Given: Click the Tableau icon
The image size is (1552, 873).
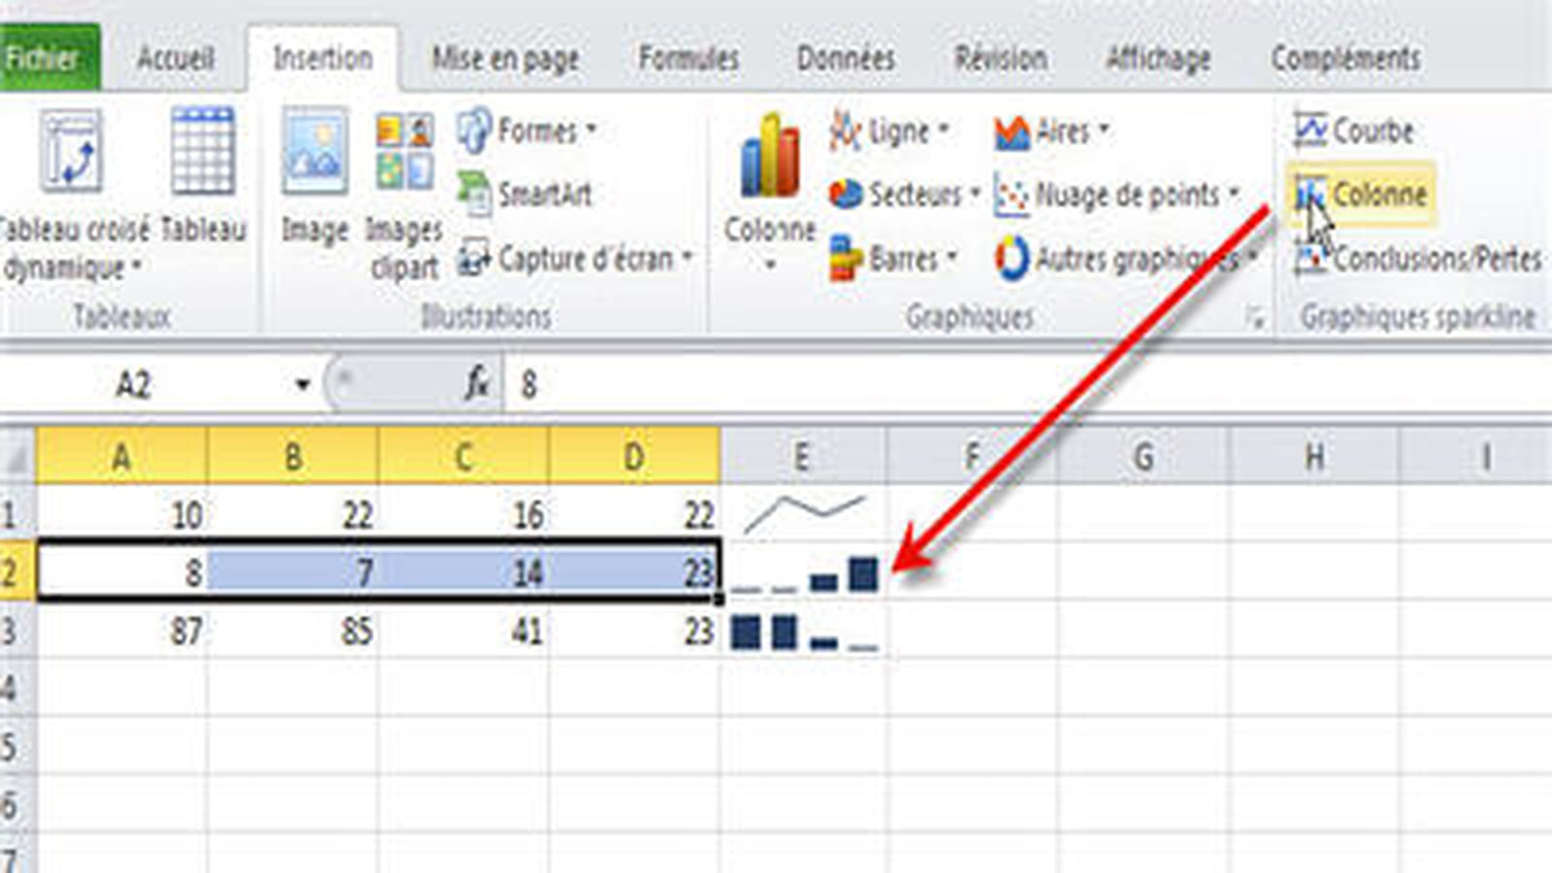Looking at the screenshot, I should (x=203, y=175).
